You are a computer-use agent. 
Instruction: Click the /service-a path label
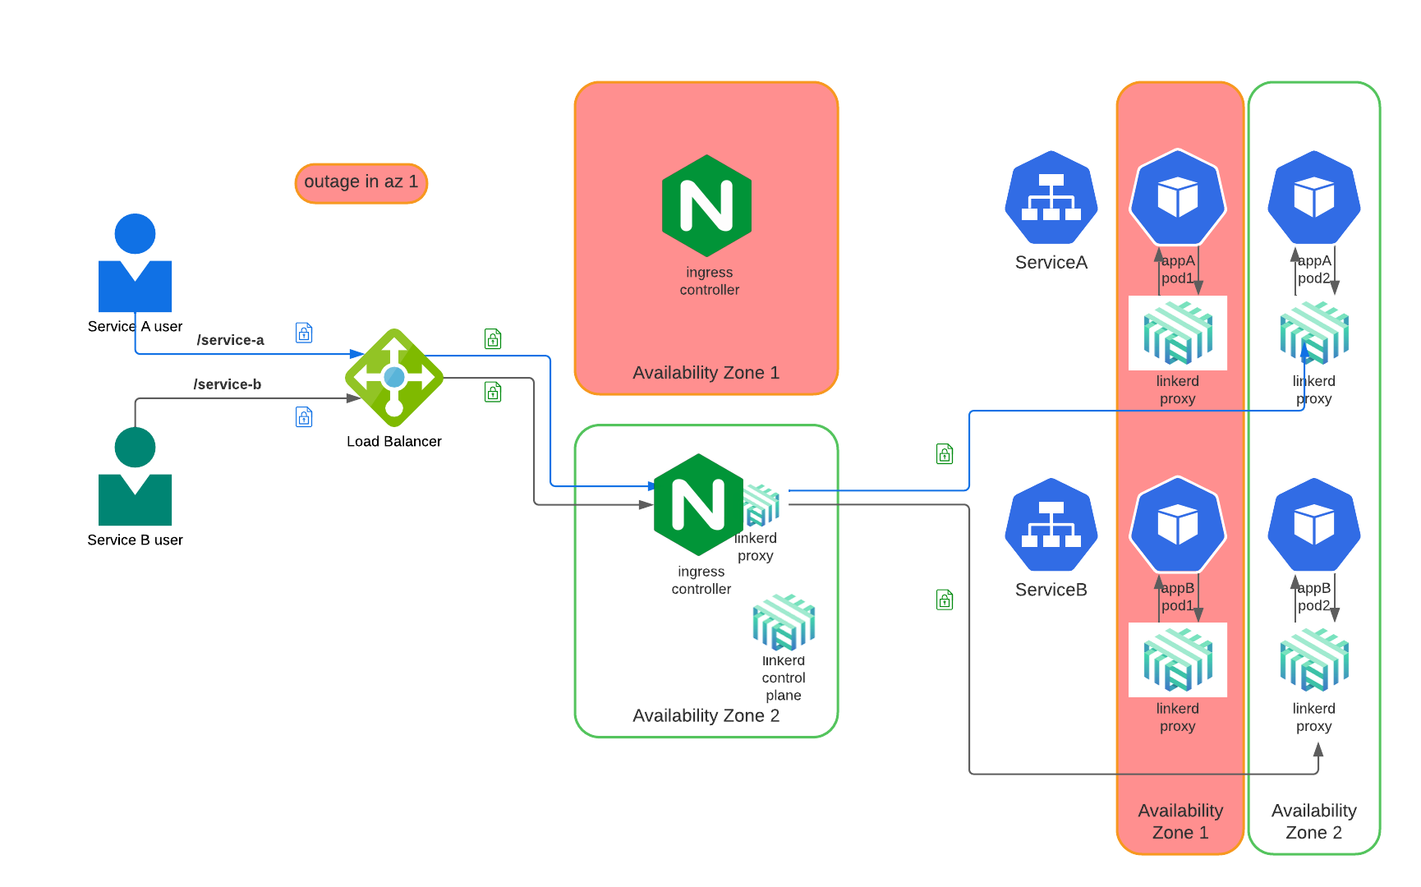[230, 340]
